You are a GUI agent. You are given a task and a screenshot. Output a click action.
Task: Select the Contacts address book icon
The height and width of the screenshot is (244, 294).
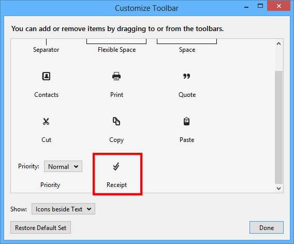point(46,76)
